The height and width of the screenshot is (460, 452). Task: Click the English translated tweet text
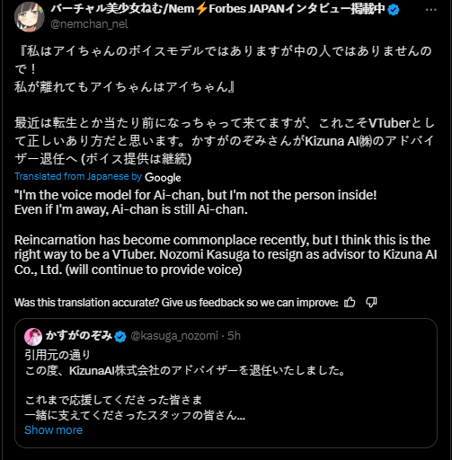pos(226,233)
